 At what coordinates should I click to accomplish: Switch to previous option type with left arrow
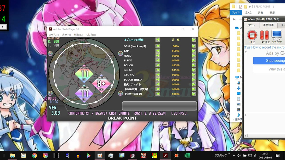[158, 40]
